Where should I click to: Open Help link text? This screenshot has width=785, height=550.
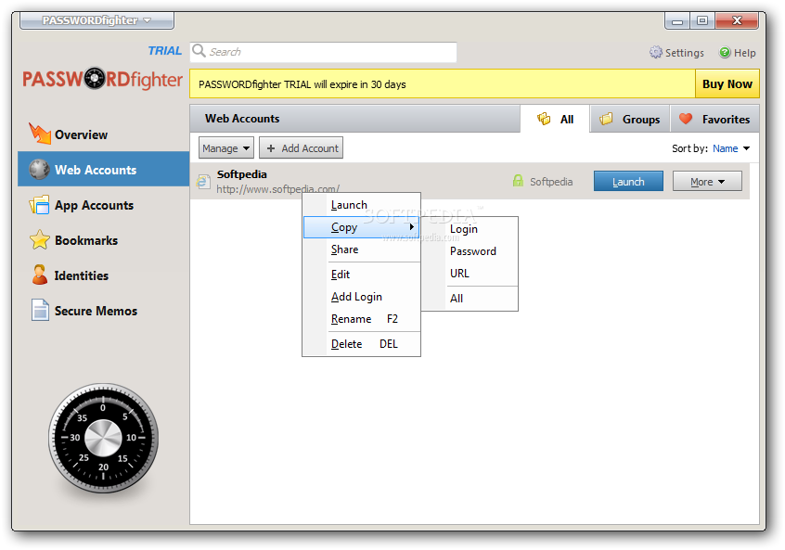(744, 53)
